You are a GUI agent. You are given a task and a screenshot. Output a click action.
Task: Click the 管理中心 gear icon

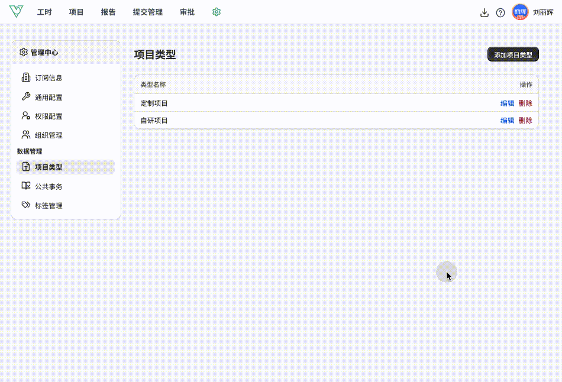click(x=24, y=52)
